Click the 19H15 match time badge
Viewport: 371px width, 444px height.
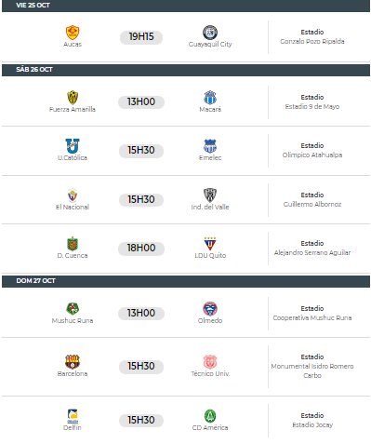pyautogui.click(x=141, y=37)
